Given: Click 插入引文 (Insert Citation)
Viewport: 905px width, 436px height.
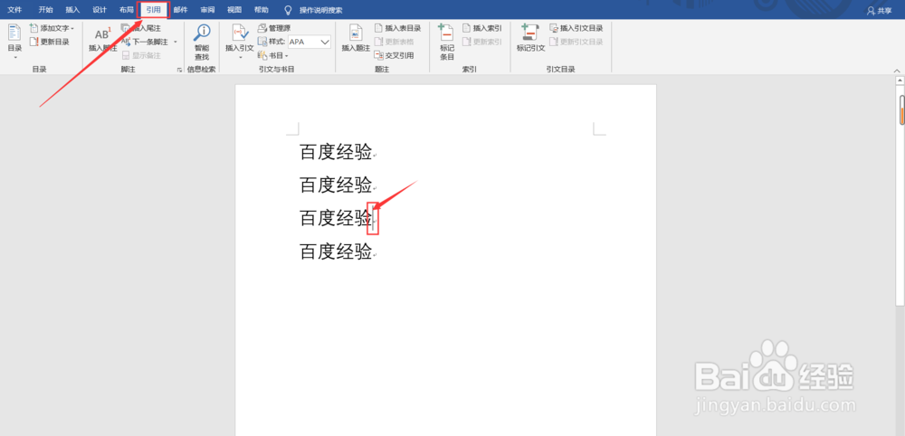Looking at the screenshot, I should [240, 42].
